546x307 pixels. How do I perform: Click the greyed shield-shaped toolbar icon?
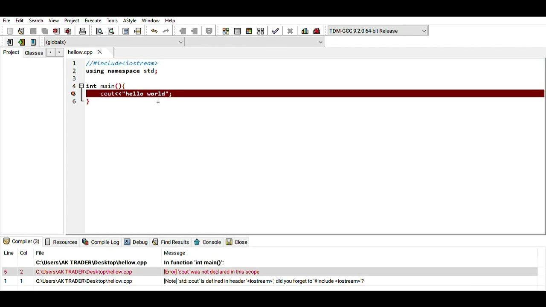(209, 31)
